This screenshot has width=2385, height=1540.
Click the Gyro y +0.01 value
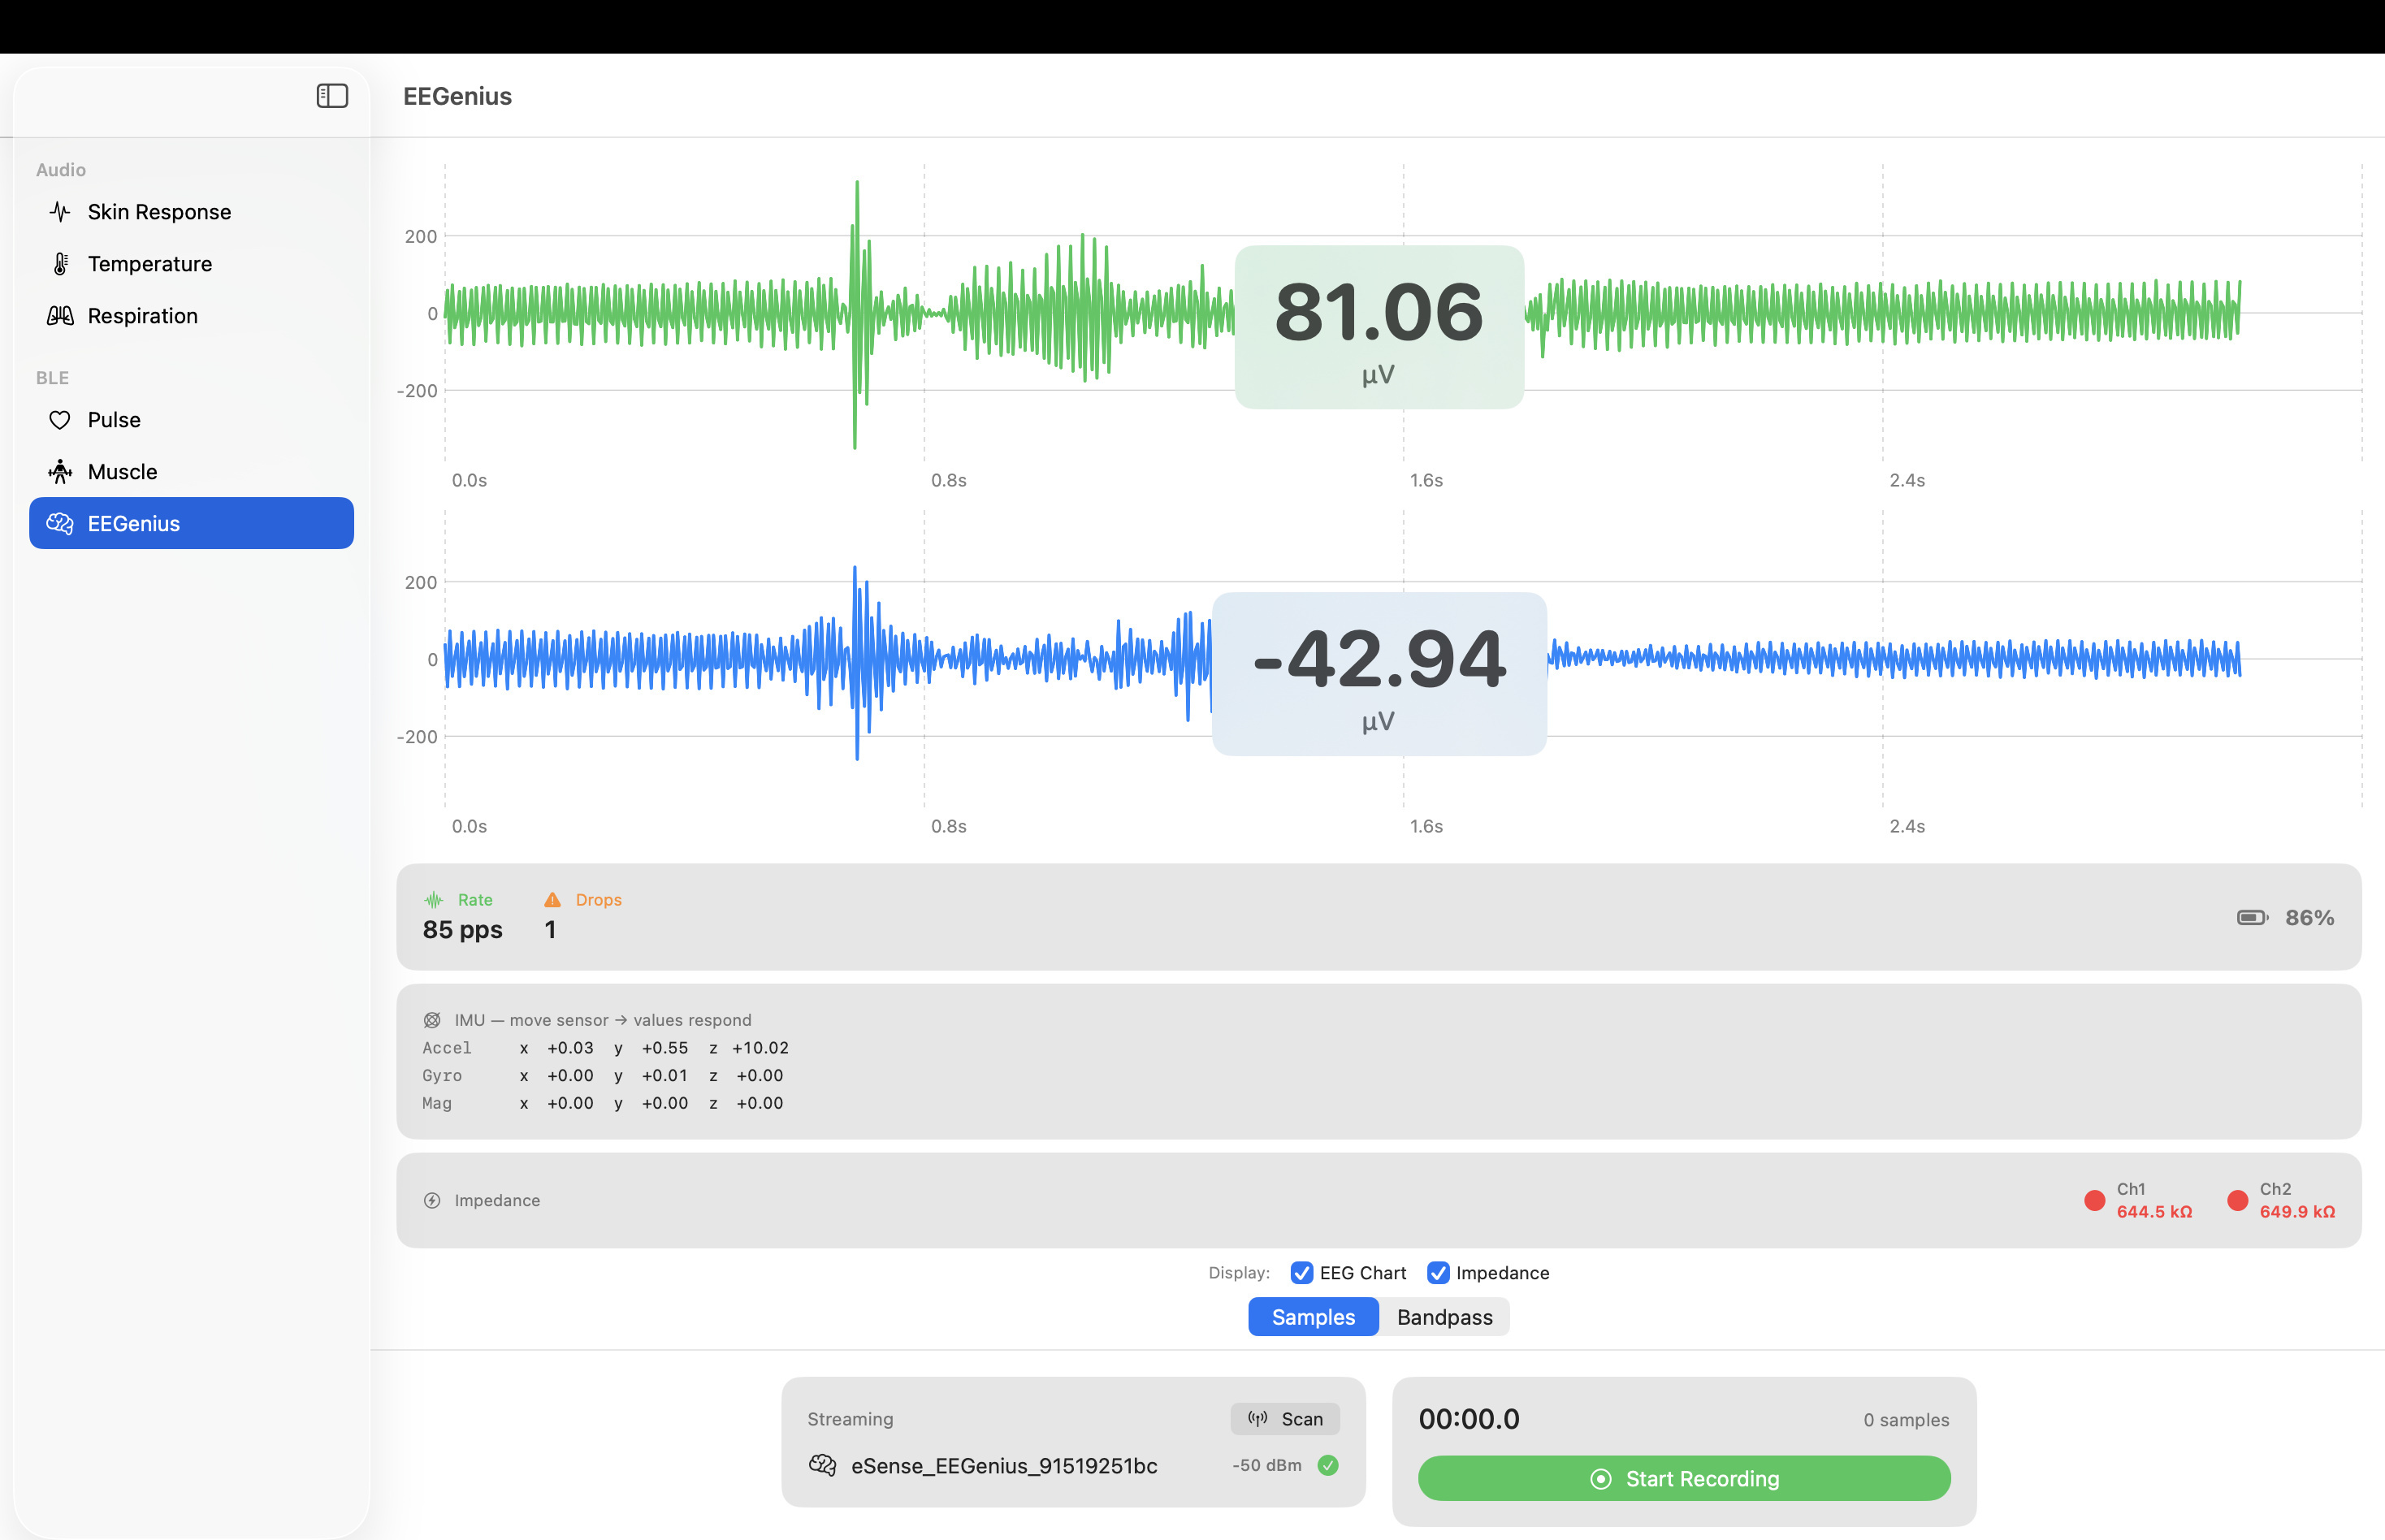point(665,1076)
